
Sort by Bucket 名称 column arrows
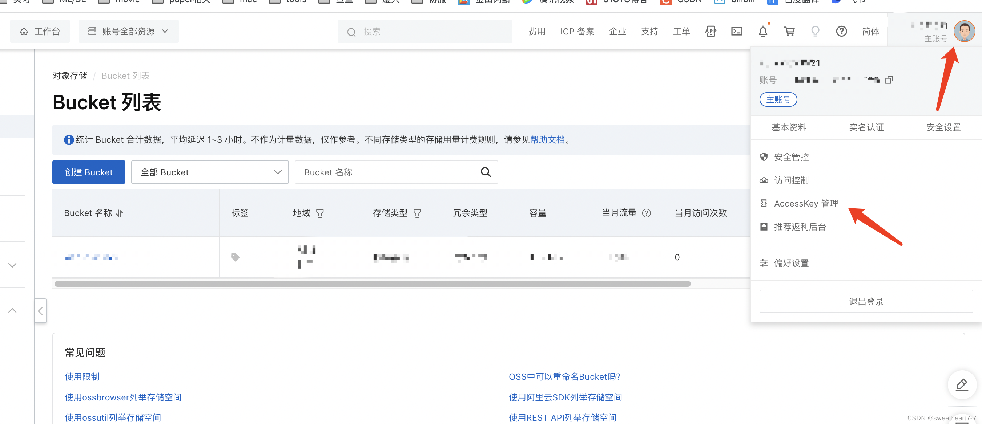(x=120, y=213)
